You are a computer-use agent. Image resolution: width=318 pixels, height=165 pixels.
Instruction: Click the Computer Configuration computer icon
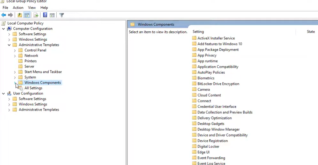pos(9,29)
